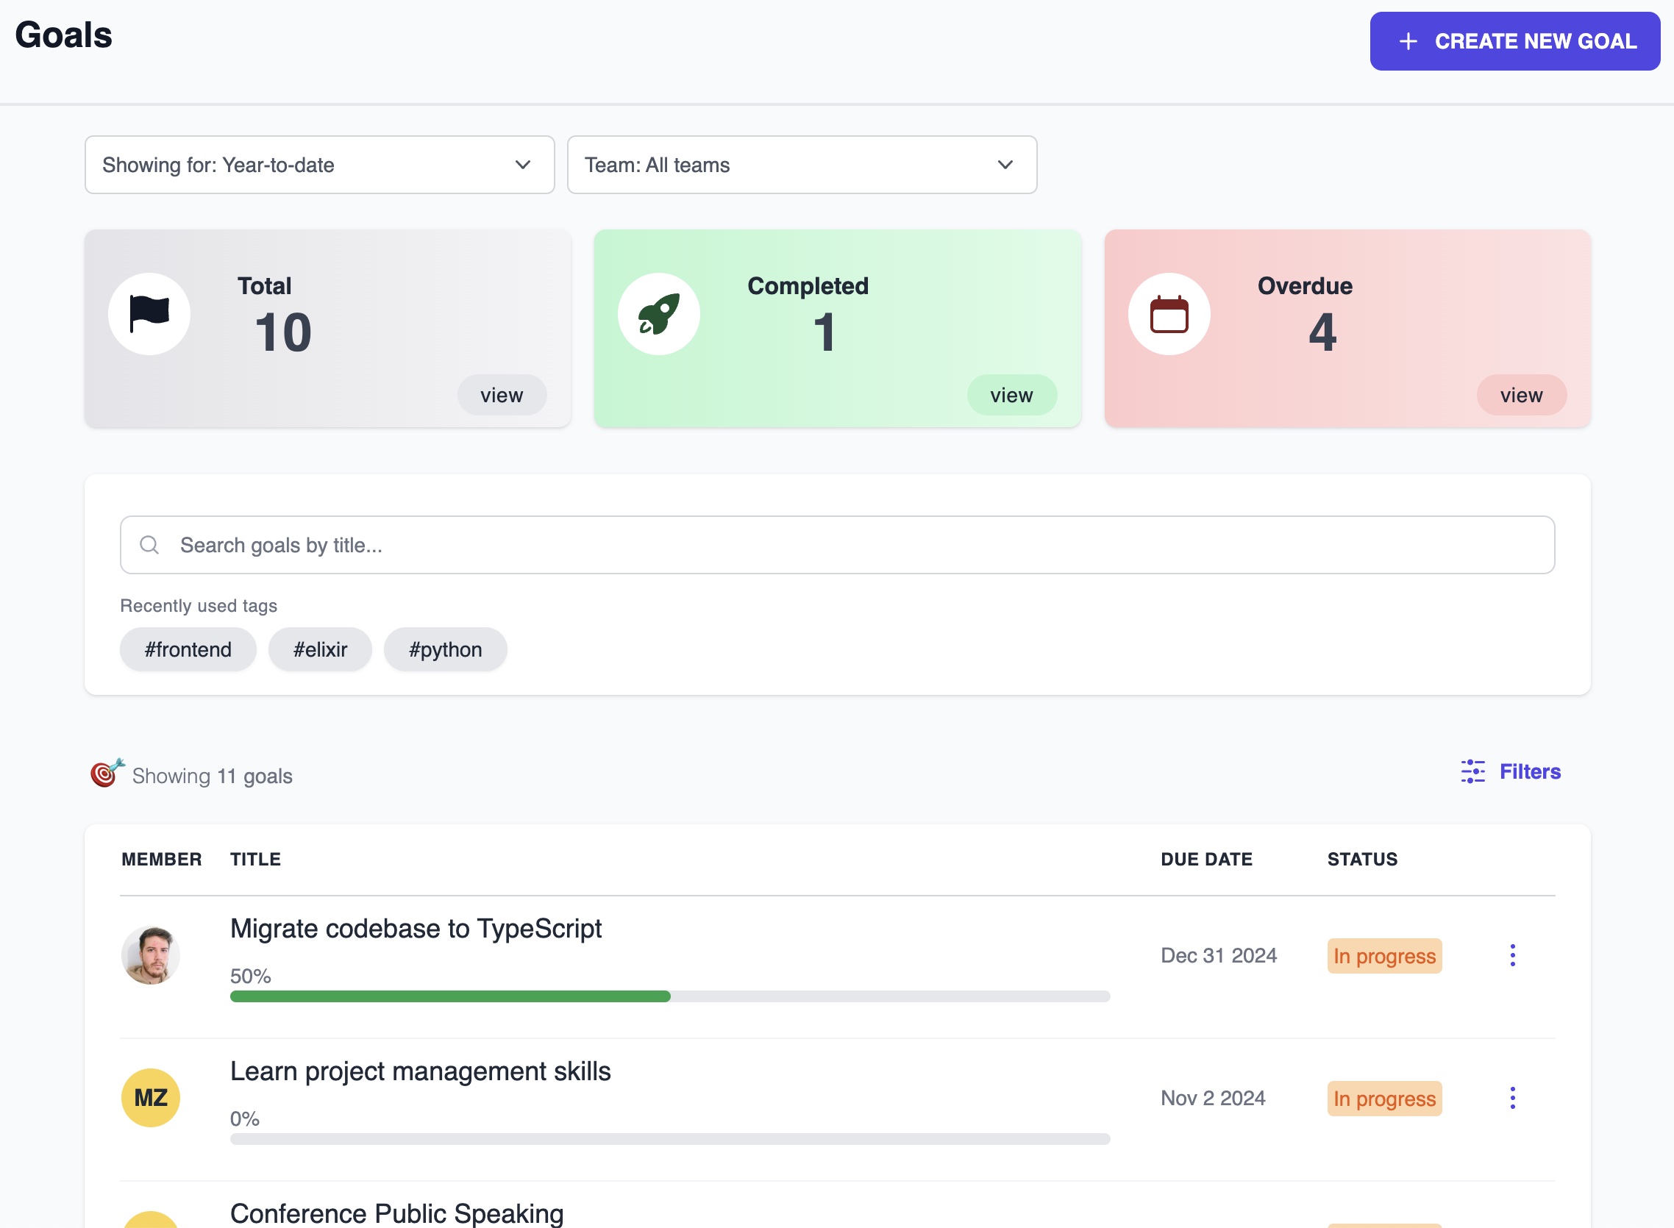Click the Filters sliders icon

coord(1472,771)
